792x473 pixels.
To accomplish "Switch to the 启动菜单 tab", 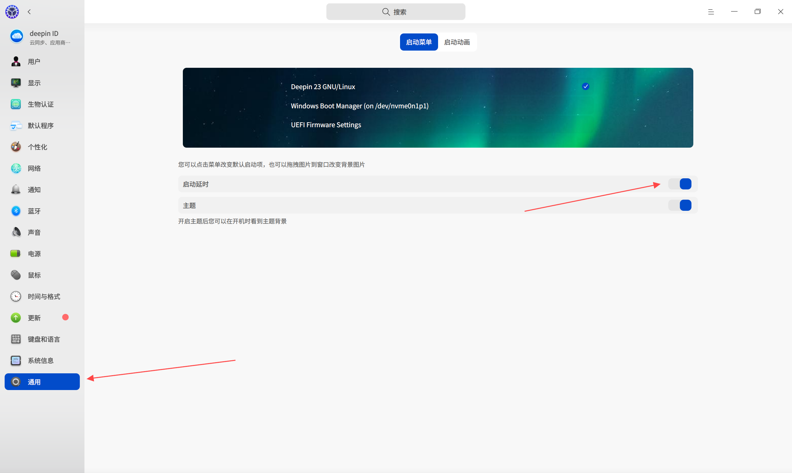I will point(419,42).
